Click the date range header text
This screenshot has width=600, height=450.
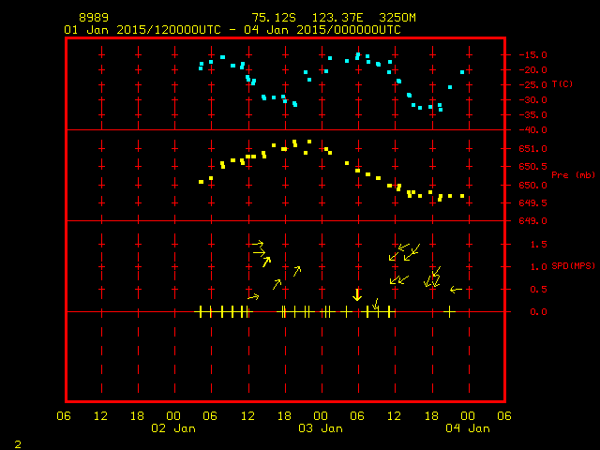click(232, 30)
